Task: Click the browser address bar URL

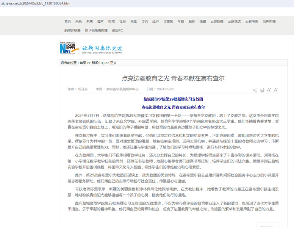Action: 36,3
